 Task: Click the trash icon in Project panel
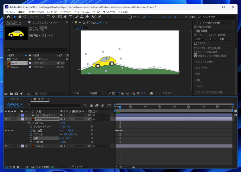(x=36, y=94)
